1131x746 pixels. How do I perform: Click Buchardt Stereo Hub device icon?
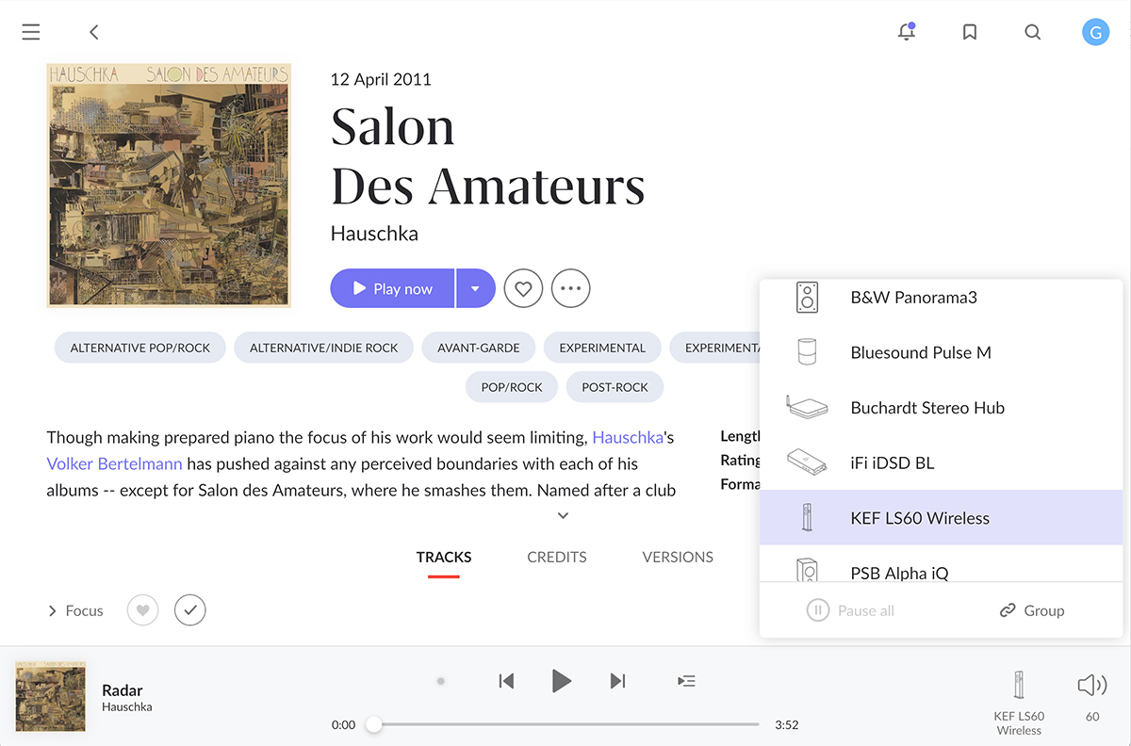(807, 408)
